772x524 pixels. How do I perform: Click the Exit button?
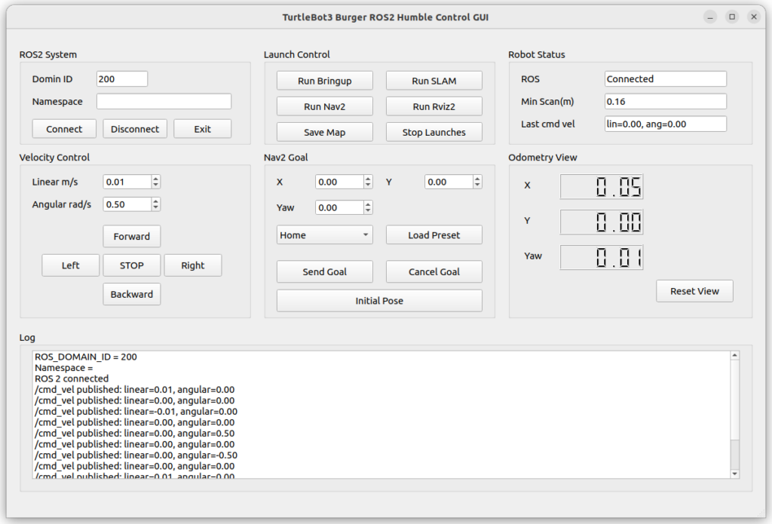point(202,129)
